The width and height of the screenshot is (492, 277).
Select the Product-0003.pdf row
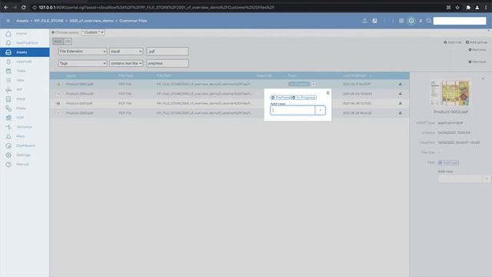click(x=229, y=113)
